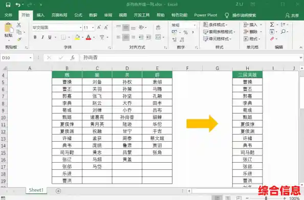Image resolution: width=304 pixels, height=200 pixels.
Task: Toggle middle vertical alignment
Action: [x=126, y=28]
